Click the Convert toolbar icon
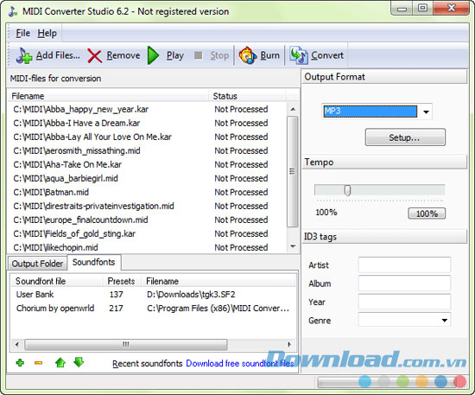This screenshot has height=395, width=475. pos(299,55)
